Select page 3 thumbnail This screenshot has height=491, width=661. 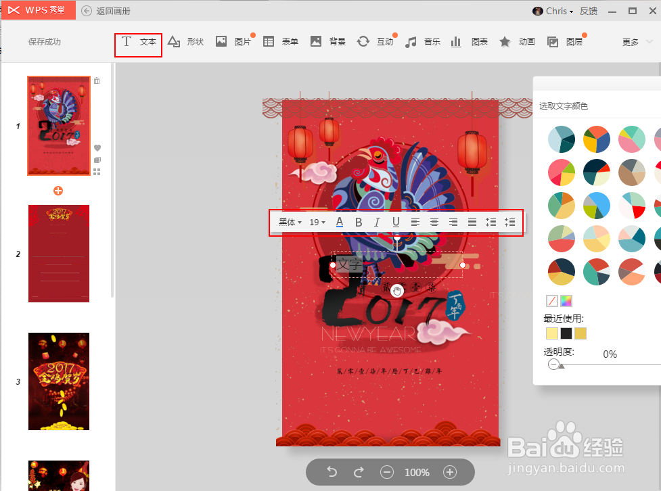(59, 381)
